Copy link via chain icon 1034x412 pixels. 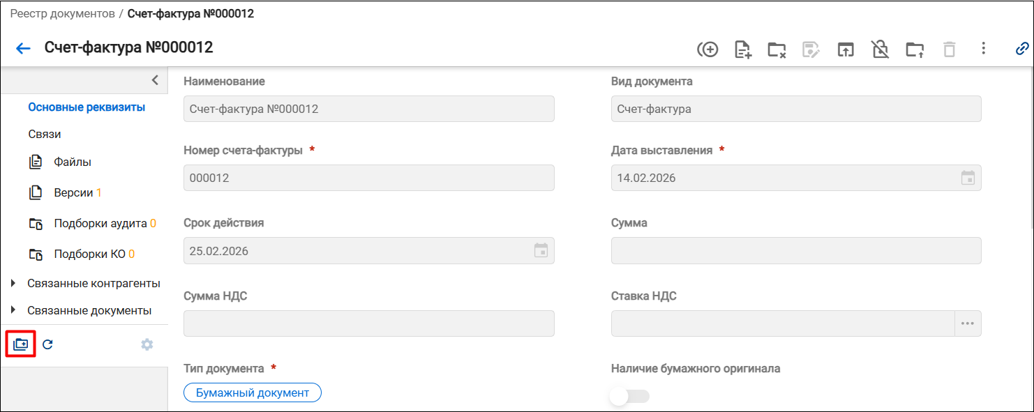click(1022, 49)
